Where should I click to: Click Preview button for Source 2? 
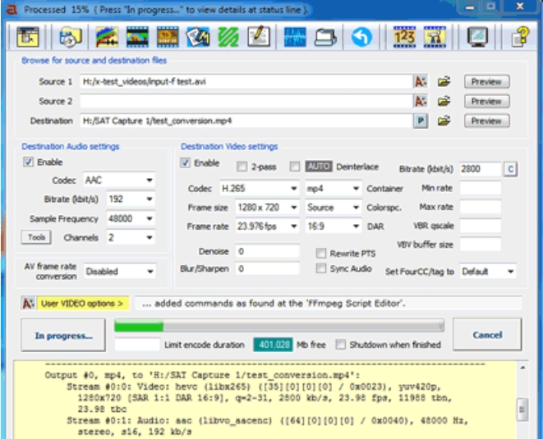(x=486, y=102)
